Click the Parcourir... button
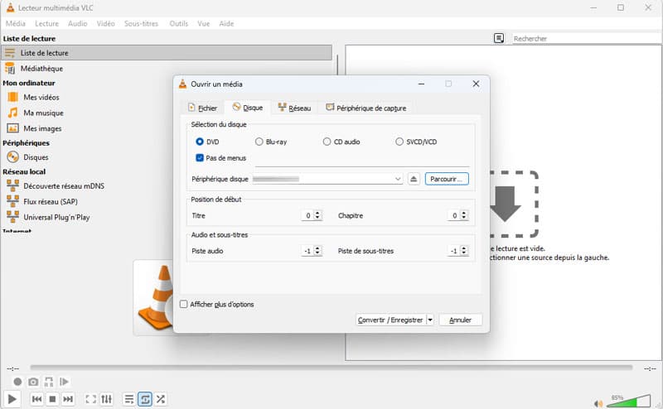 448,179
